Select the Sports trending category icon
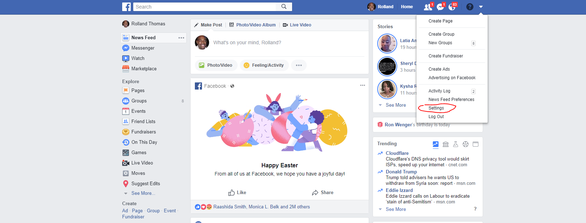The height and width of the screenshot is (223, 586). pyautogui.click(x=466, y=144)
